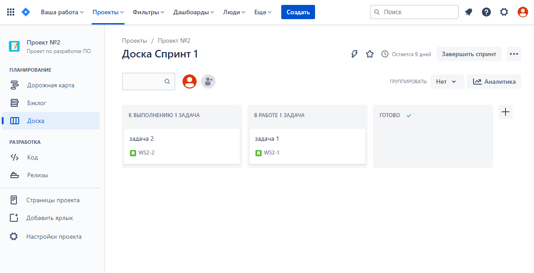Add a new column with plus icon
Image resolution: width=534 pixels, height=273 pixels.
(506, 112)
